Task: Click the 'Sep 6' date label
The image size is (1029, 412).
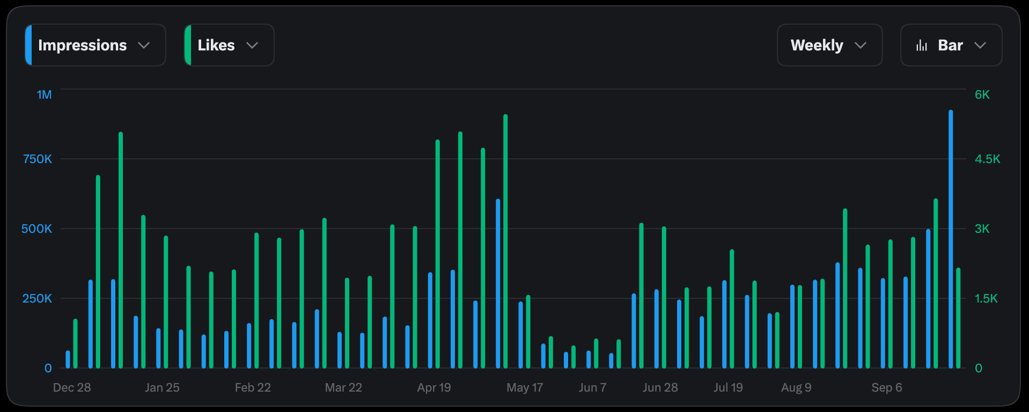Action: coord(887,387)
